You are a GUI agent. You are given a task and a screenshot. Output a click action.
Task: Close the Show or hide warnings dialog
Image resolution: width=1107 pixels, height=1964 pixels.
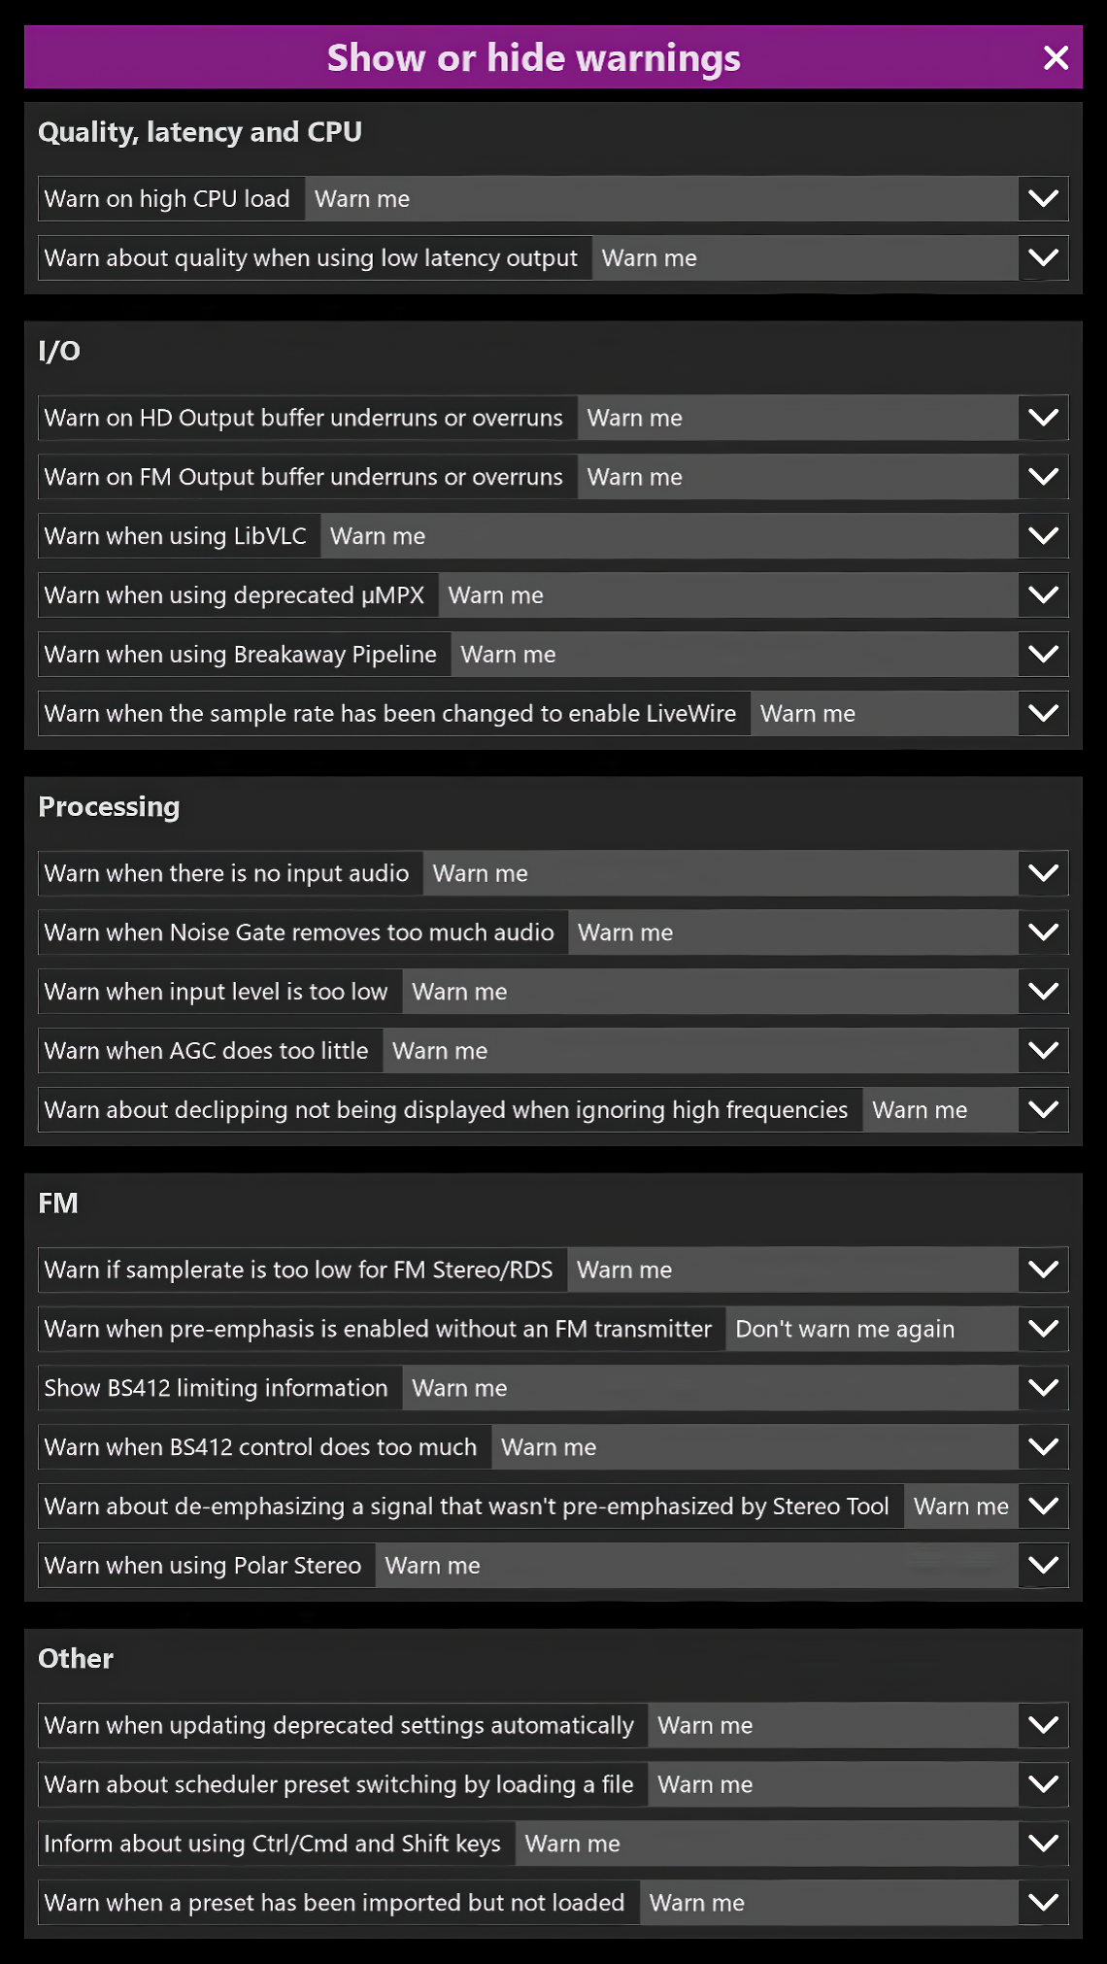coord(1056,58)
